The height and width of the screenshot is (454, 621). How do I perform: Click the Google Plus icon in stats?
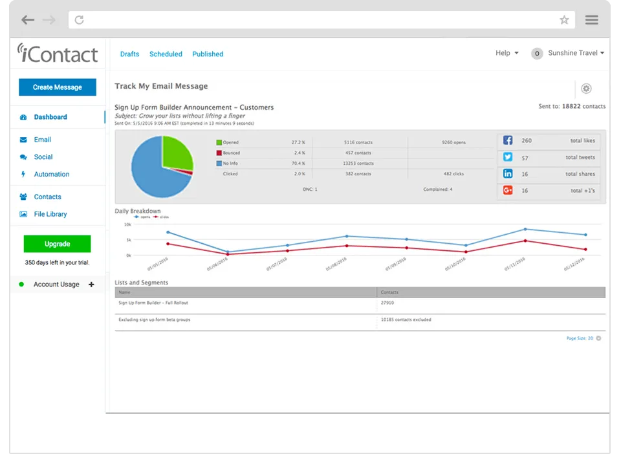[508, 191]
